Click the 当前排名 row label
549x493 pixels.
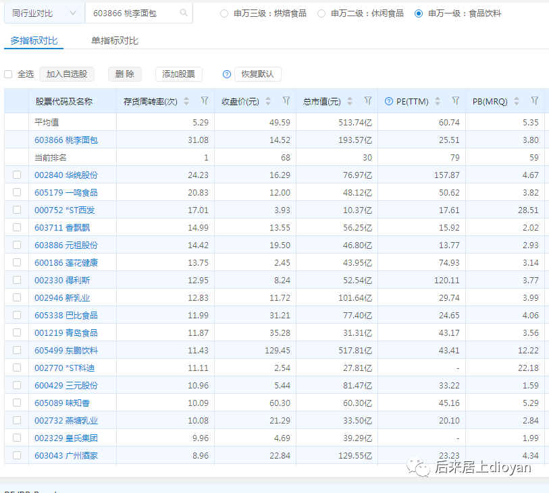(x=51, y=158)
